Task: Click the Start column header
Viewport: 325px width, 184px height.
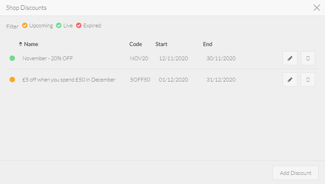Action: (x=161, y=44)
